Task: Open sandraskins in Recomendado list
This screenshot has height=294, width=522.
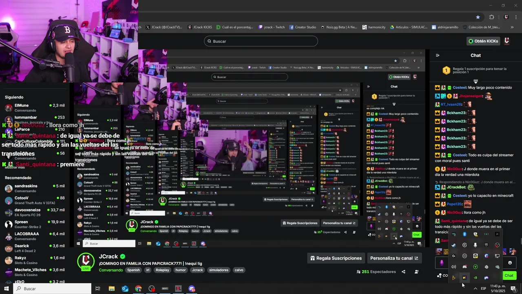Action: [x=35, y=188]
